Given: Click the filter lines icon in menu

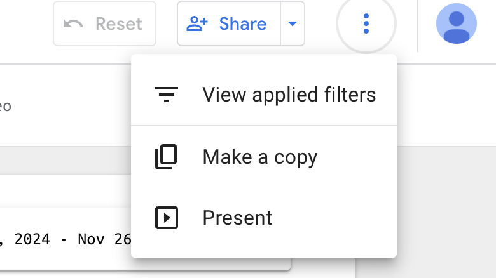Looking at the screenshot, I should click(167, 95).
